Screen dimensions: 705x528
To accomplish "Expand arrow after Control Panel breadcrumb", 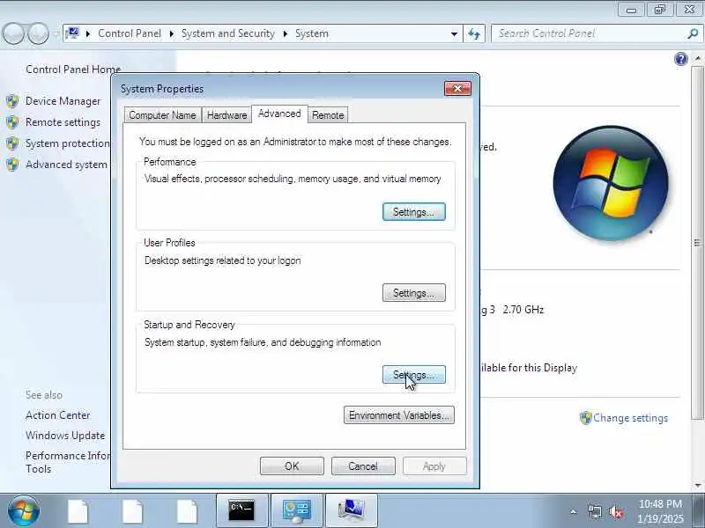I will pyautogui.click(x=171, y=33).
